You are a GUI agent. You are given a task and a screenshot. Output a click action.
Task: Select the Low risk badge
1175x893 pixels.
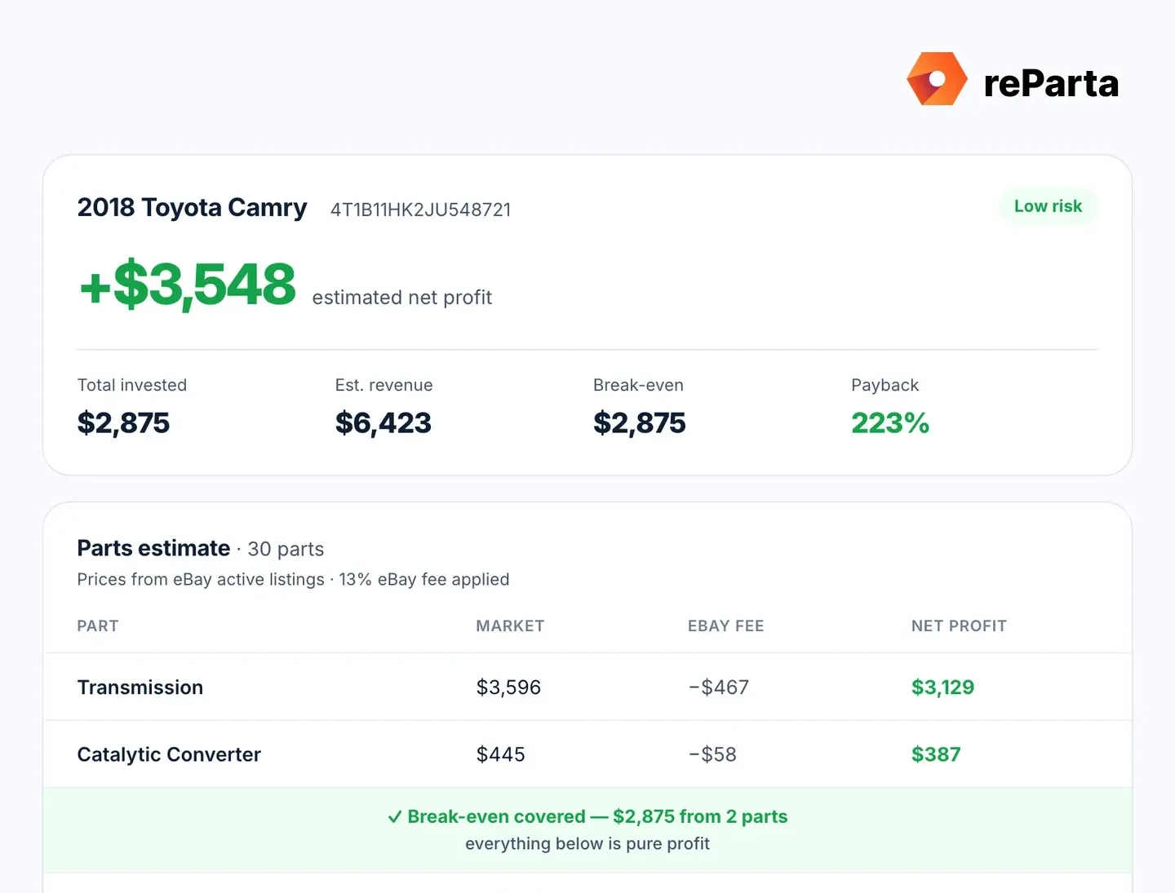point(1048,206)
